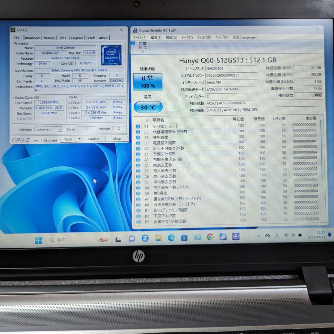Click the Close button in CPU-Z

coord(117,139)
